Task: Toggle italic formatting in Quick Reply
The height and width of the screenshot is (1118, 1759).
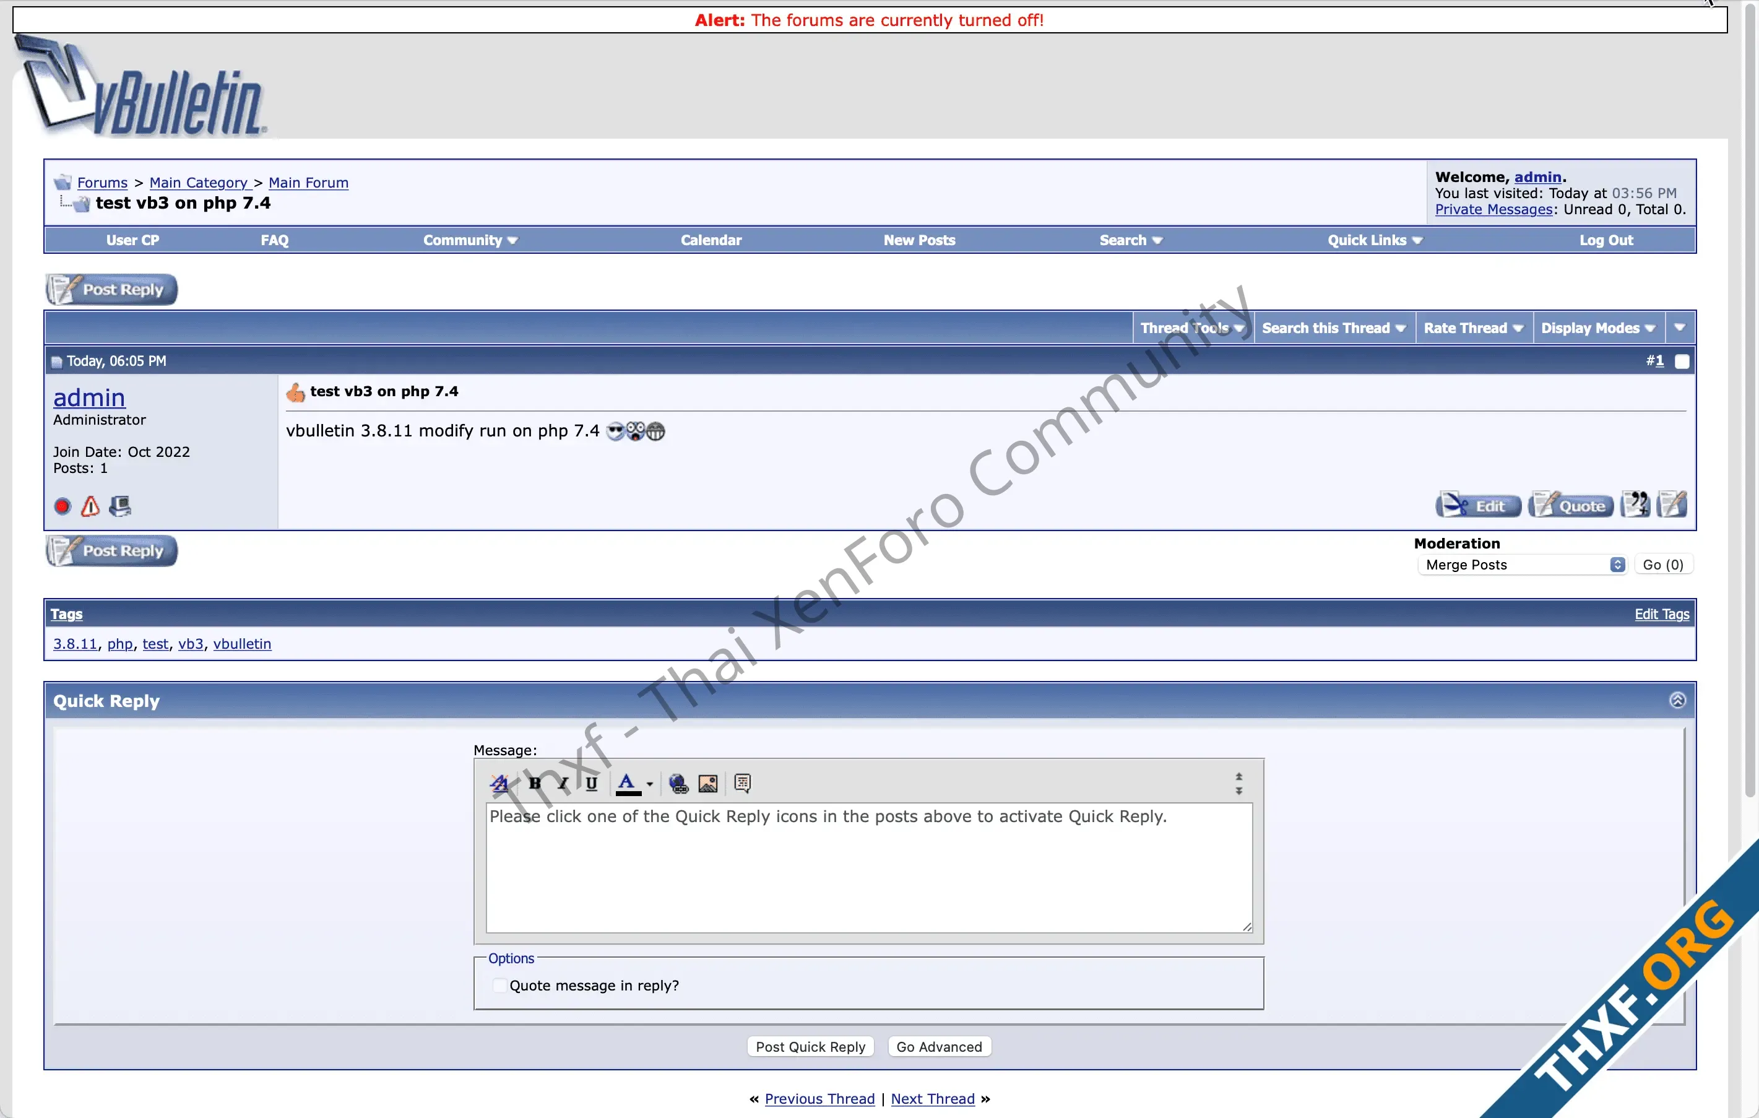Action: 563,783
